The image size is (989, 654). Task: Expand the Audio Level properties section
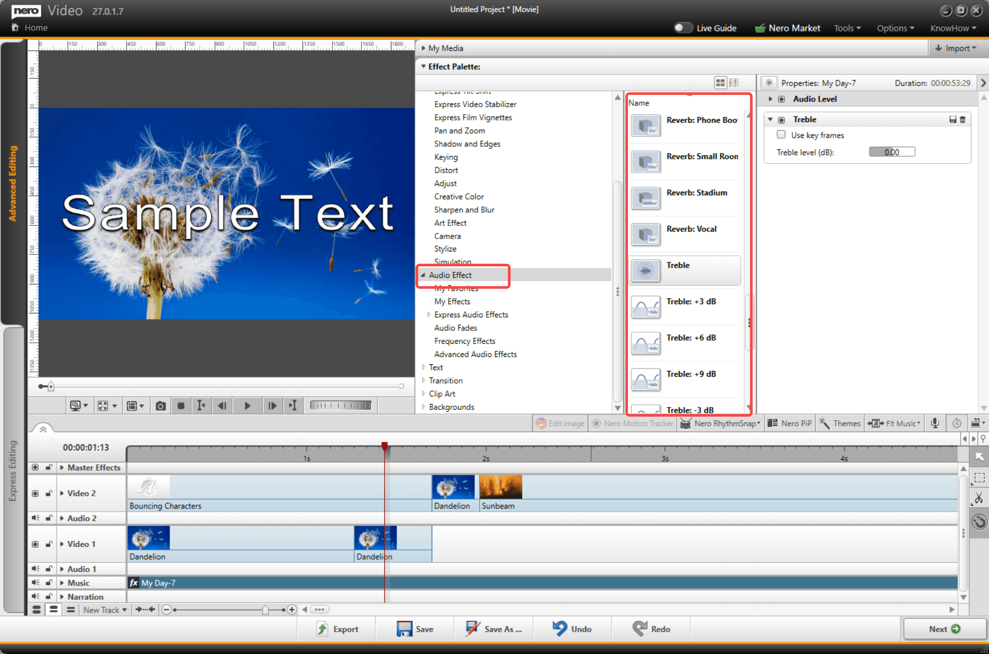coord(770,99)
